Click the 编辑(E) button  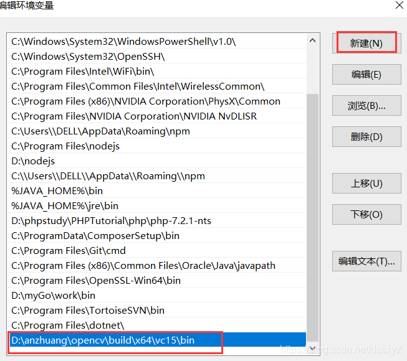[x=366, y=74]
